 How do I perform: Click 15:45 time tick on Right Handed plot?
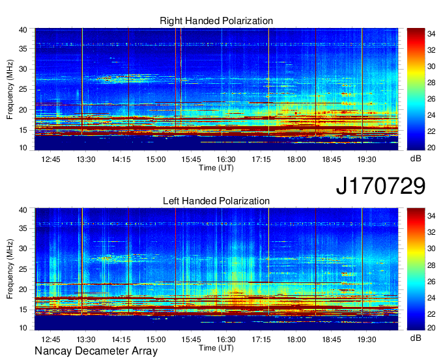(191, 159)
